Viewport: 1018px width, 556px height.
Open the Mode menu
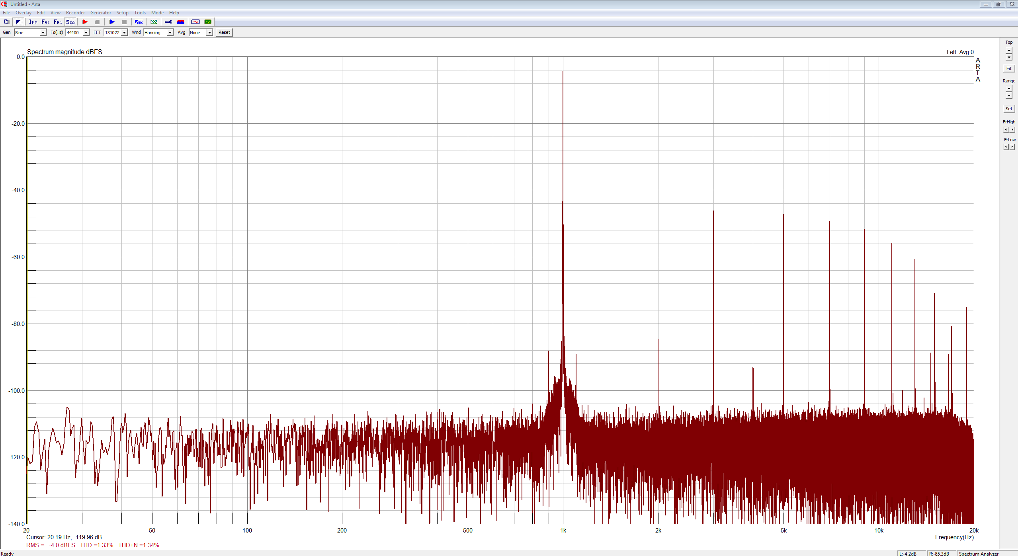point(158,13)
